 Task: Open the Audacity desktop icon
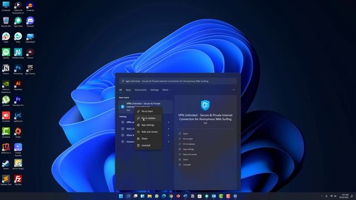30,6
